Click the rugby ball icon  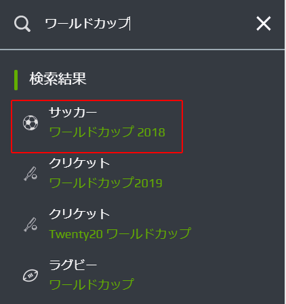[x=30, y=275]
